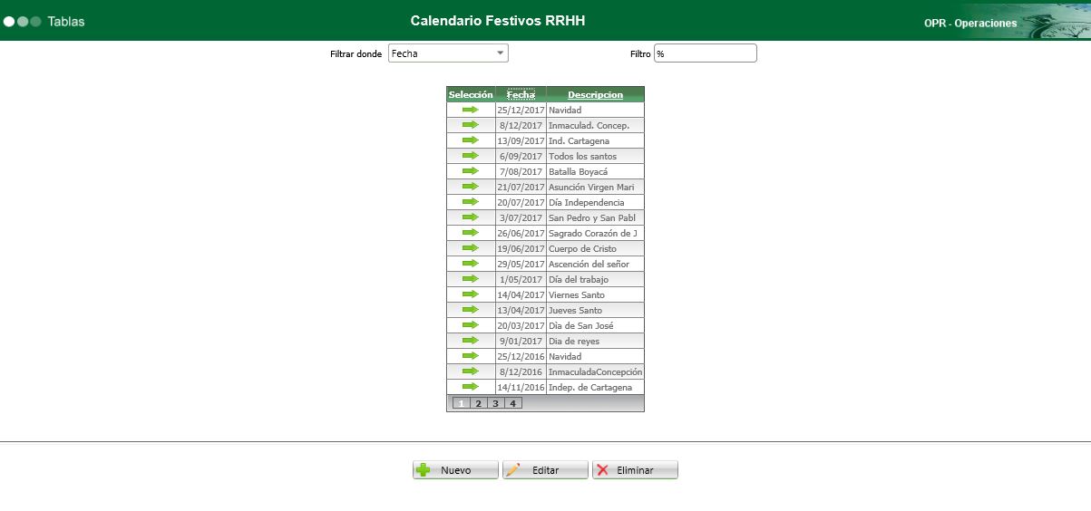Click the Batalla Boyacá description cell
The height and width of the screenshot is (511, 1091).
click(595, 171)
